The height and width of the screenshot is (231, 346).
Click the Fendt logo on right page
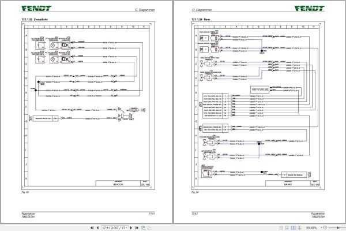(309, 9)
